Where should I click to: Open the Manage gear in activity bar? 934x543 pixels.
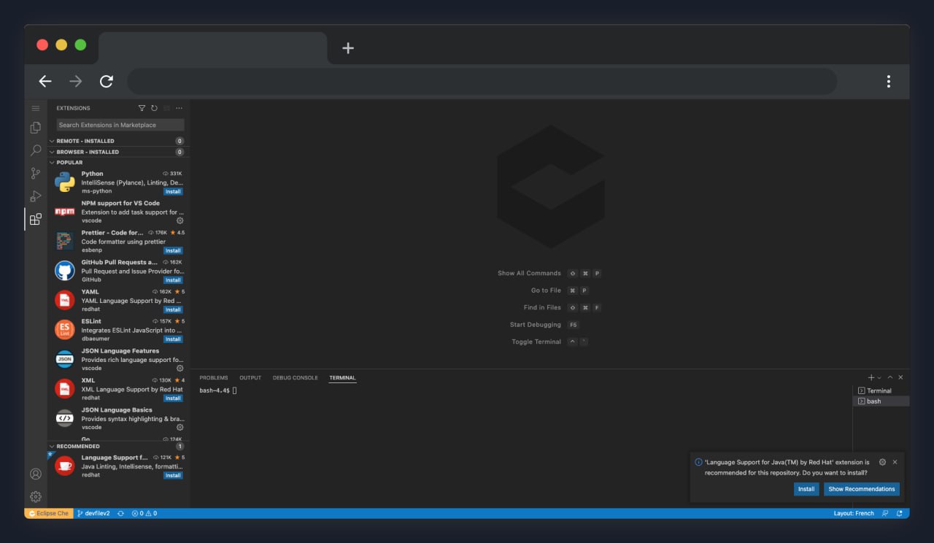[35, 496]
